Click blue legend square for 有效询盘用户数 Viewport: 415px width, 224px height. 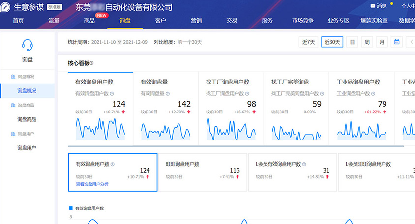[71, 208]
